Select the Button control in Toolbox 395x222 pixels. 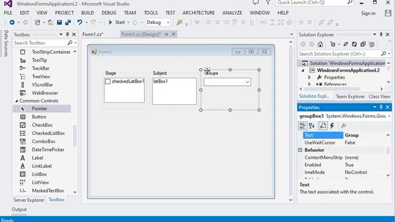click(x=39, y=117)
